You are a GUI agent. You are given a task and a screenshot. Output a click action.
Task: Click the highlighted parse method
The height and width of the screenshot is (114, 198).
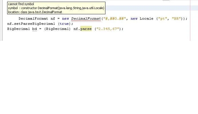(86, 29)
